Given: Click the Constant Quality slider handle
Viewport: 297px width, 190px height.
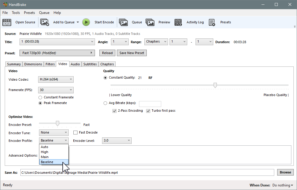Looking at the screenshot, I should coord(215,85).
